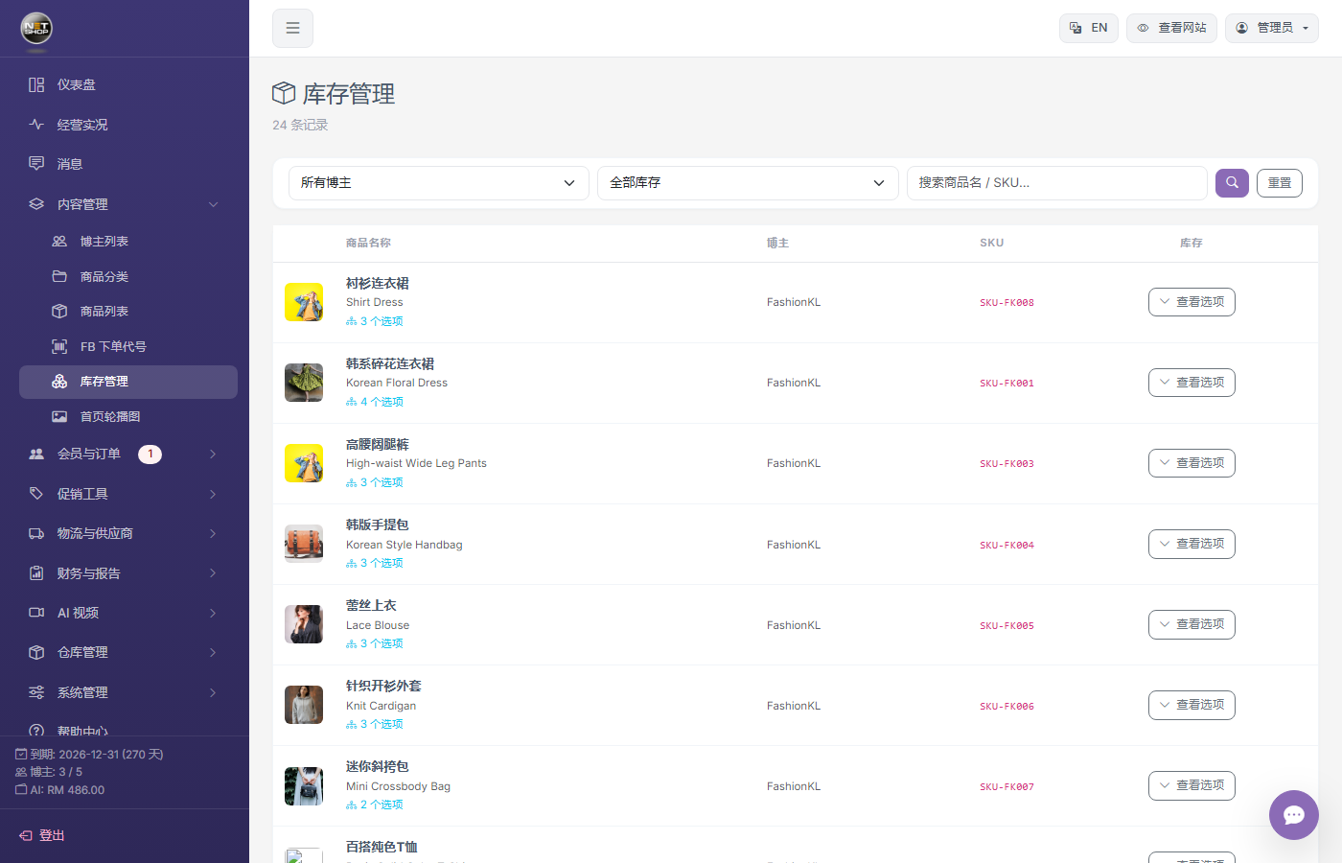This screenshot has width=1342, height=863.
Task: Click the Shirt Dress product thumbnail
Action: 304,302
